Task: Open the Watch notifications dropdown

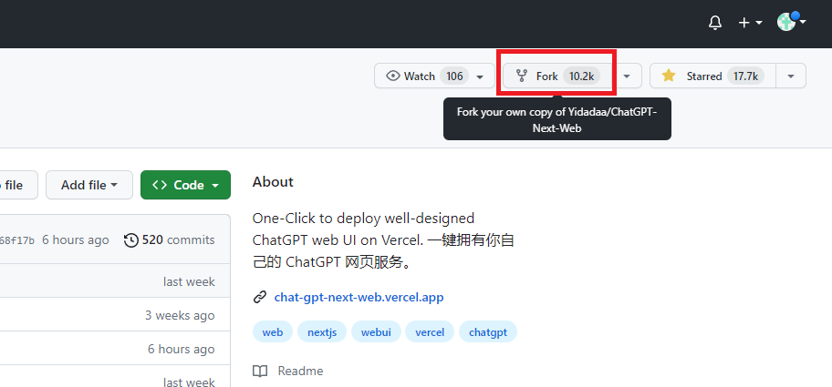Action: point(434,76)
